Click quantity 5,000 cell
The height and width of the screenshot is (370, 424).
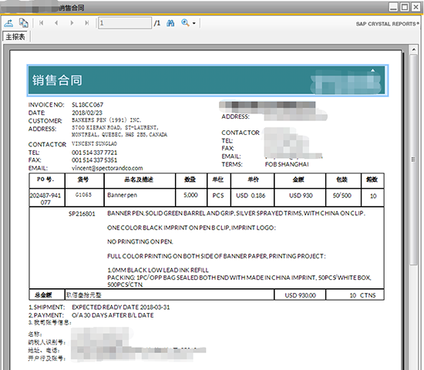coord(191,197)
